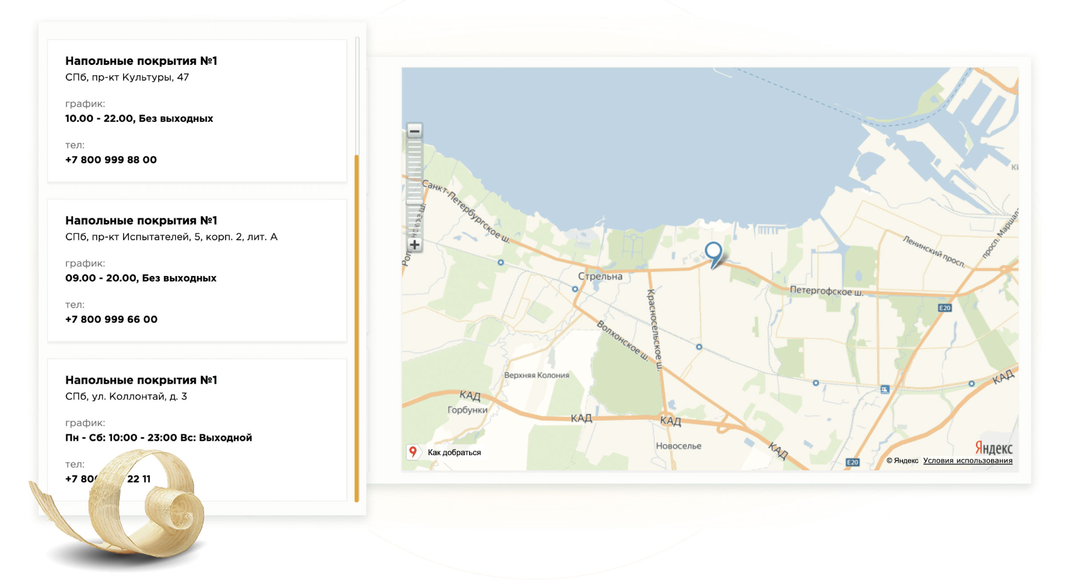
Task: Open Как добраться directions button
Action: 454,452
